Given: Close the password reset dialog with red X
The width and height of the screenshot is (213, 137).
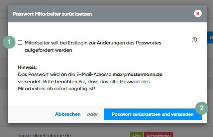Looking at the screenshot, I should [x=198, y=14].
